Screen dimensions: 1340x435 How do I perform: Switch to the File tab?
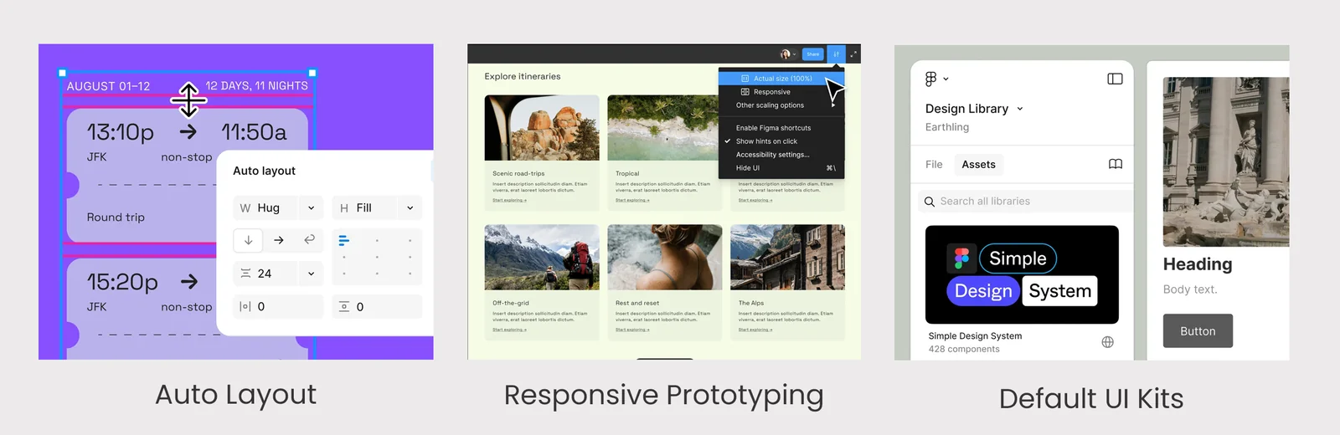coord(934,165)
